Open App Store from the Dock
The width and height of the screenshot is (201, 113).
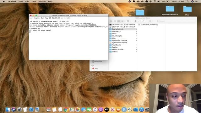[142, 110]
